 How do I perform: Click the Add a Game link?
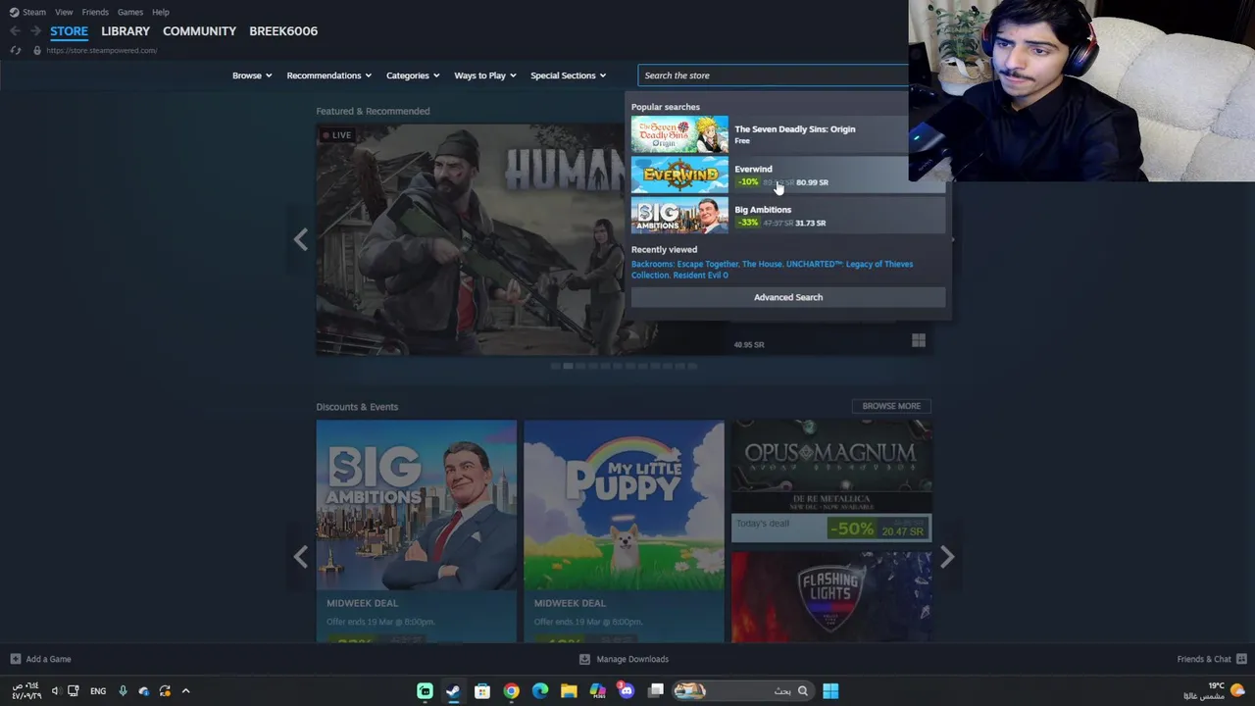pyautogui.click(x=49, y=659)
